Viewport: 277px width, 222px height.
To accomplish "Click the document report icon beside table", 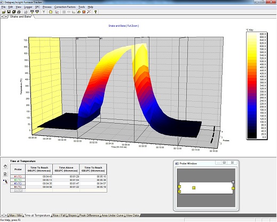I will [5, 174].
